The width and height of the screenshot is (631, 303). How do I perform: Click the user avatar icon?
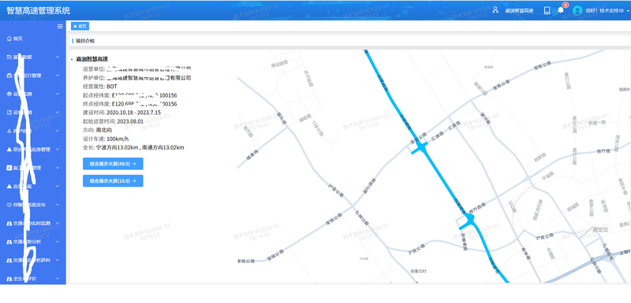click(x=577, y=10)
